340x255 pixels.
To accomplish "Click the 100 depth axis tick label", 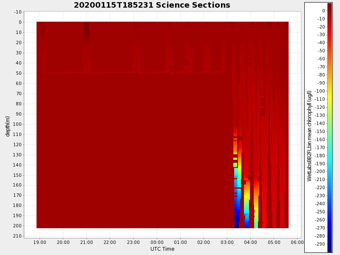I will 18,124.
